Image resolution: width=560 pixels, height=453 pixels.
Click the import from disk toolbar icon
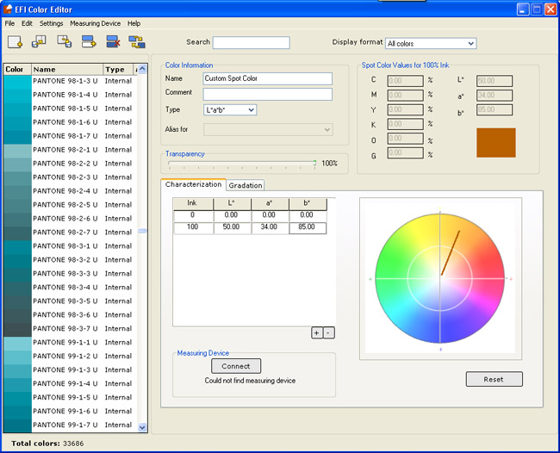click(x=39, y=41)
